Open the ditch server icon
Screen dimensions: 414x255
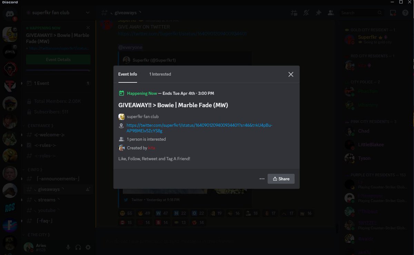coord(10,51)
